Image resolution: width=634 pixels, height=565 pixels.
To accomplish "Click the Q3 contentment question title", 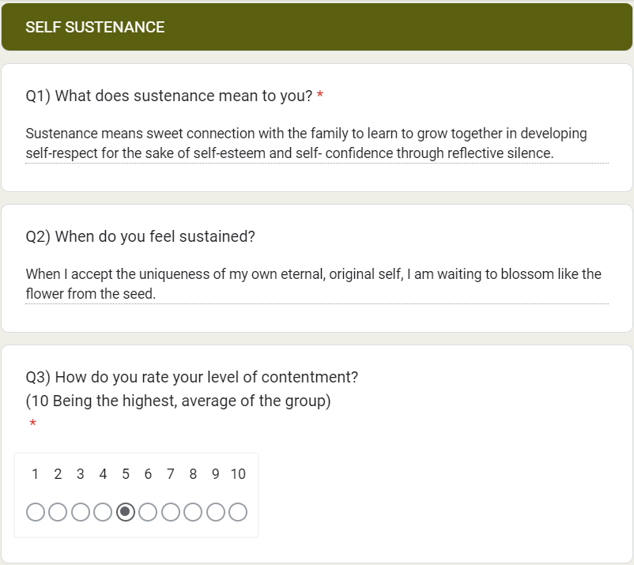I will (191, 378).
